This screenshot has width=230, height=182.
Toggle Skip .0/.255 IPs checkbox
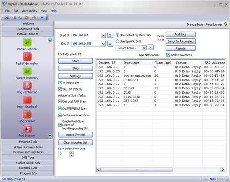60,89
